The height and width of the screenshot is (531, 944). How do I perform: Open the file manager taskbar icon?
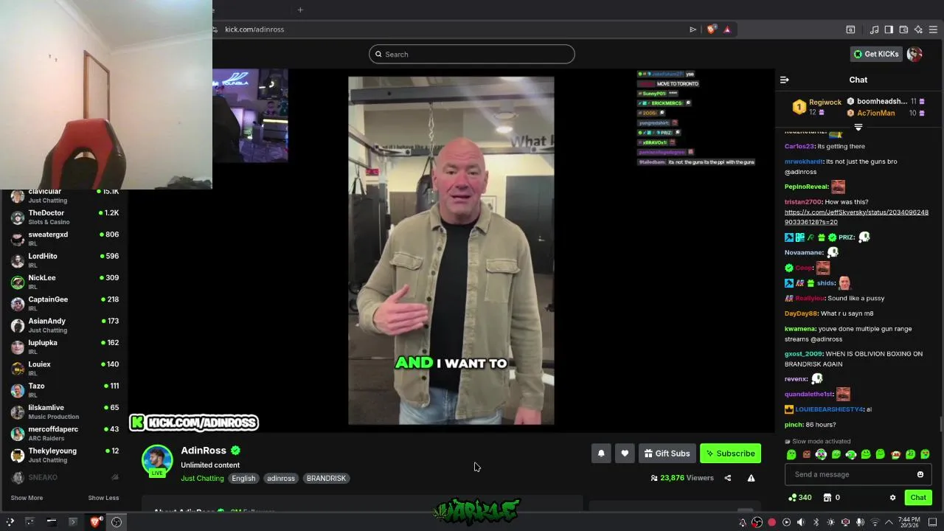coord(52,522)
